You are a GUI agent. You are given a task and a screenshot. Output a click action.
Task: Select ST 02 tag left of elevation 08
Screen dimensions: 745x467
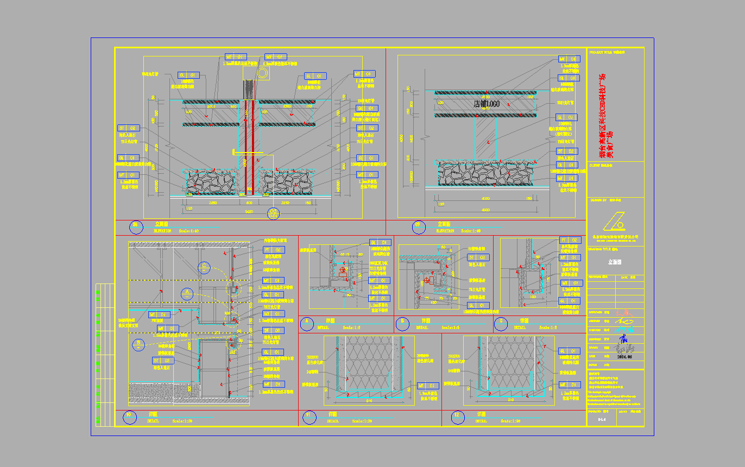(x=129, y=128)
